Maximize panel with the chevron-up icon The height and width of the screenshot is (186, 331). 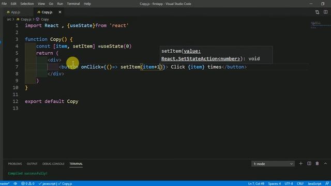325,163
